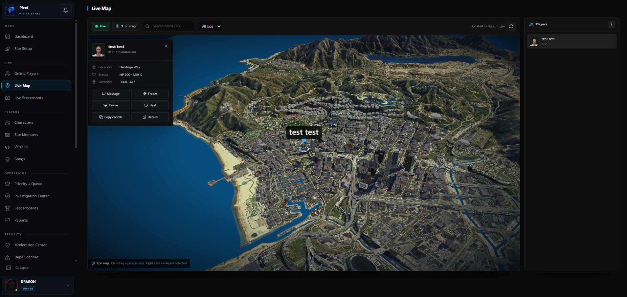Expand the DRAGON owner account menu
Image resolution: width=627 pixels, height=297 pixels.
click(68, 285)
